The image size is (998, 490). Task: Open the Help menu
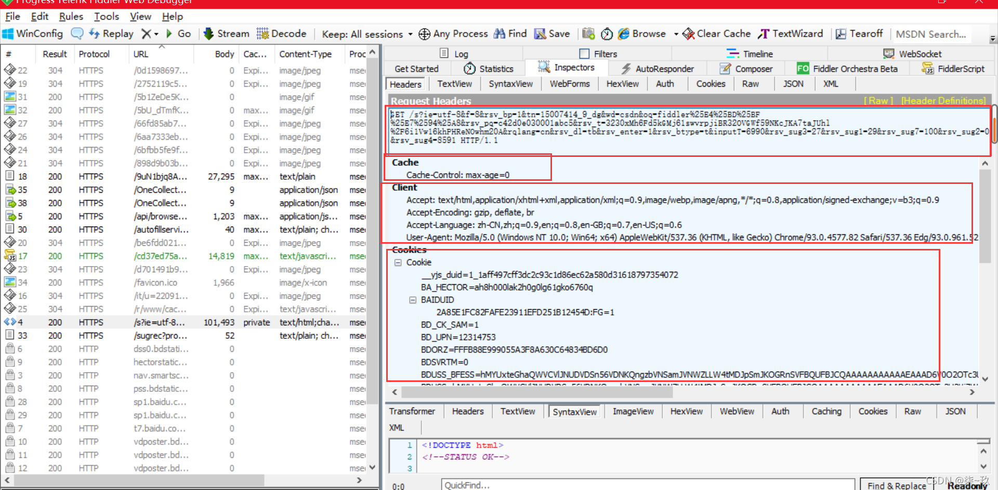click(173, 17)
